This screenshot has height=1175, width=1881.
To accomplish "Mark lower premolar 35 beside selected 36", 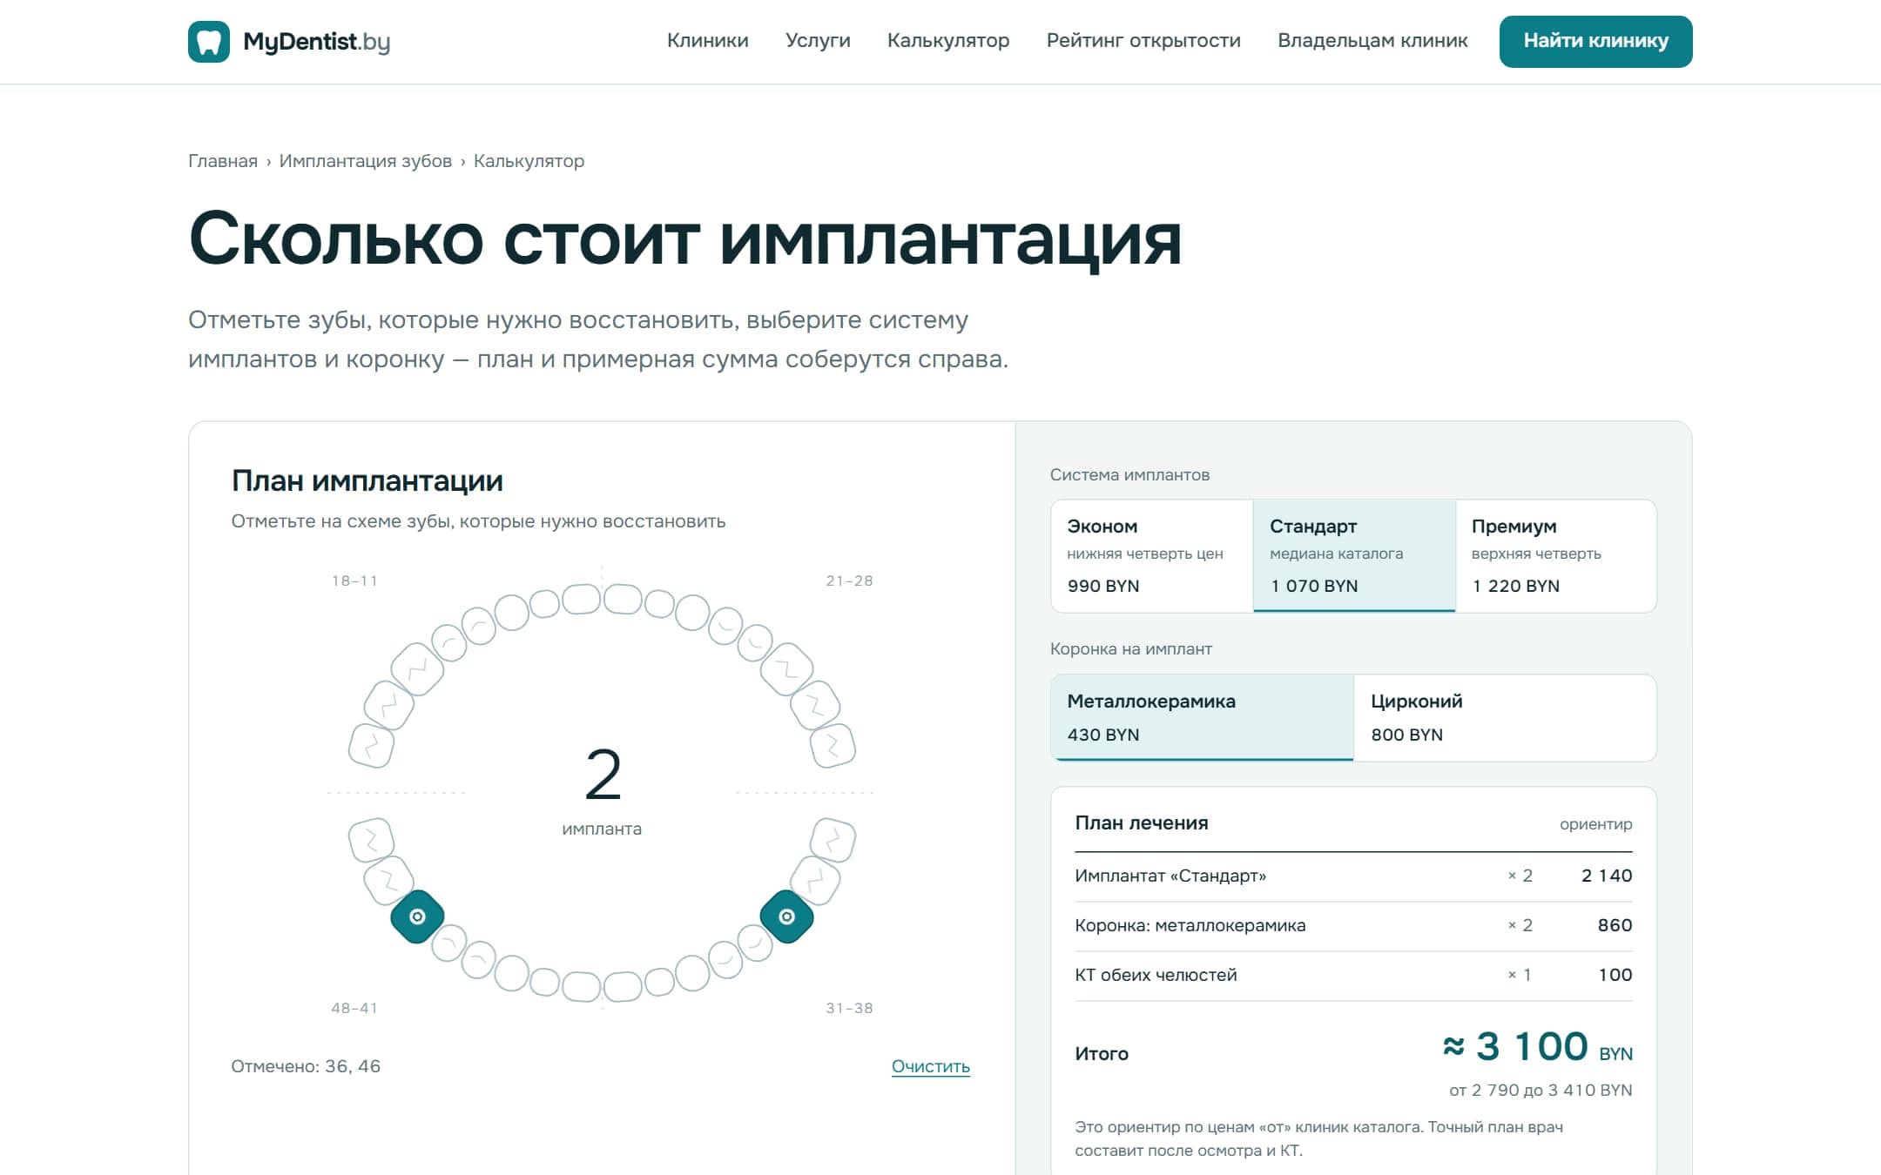I will tap(755, 943).
